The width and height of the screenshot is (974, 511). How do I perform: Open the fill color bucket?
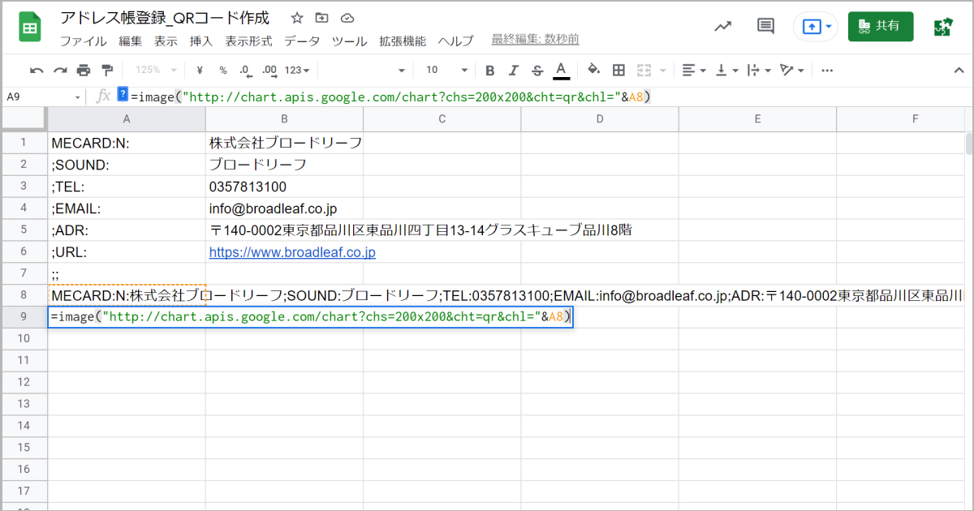tap(593, 71)
